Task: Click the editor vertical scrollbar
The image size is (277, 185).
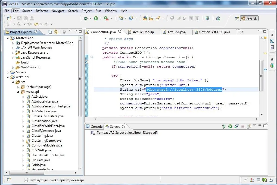Action: 262,76
